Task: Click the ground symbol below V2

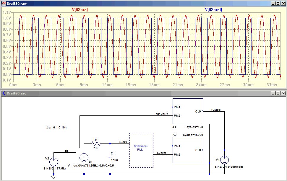Action: point(53,177)
